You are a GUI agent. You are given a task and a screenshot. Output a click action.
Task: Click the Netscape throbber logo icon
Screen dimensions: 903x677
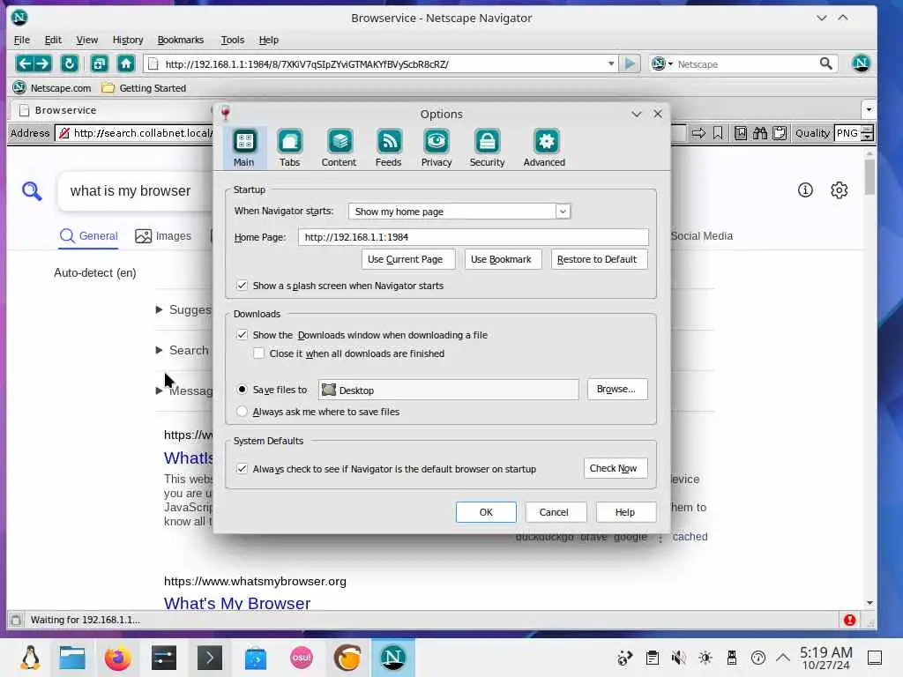[x=861, y=63]
